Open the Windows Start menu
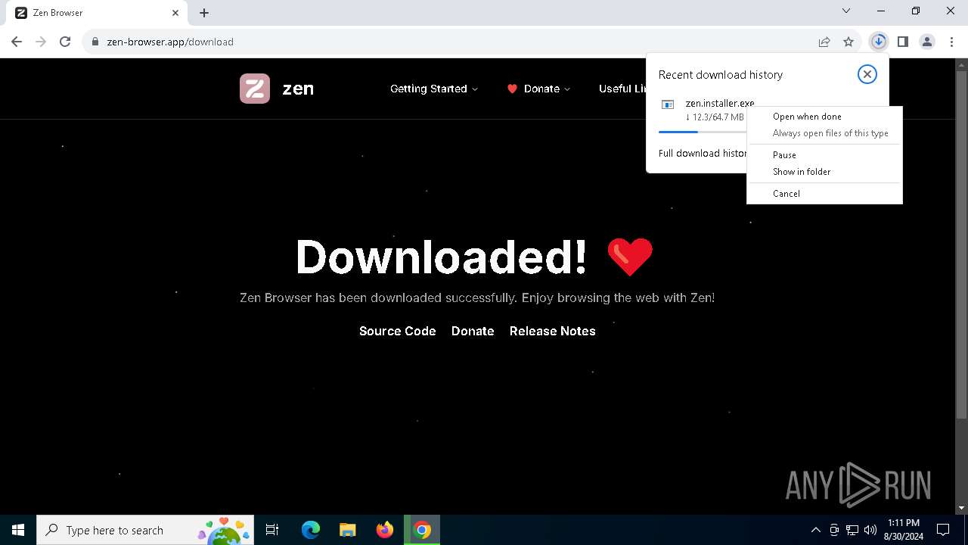This screenshot has width=968, height=545. click(x=18, y=530)
